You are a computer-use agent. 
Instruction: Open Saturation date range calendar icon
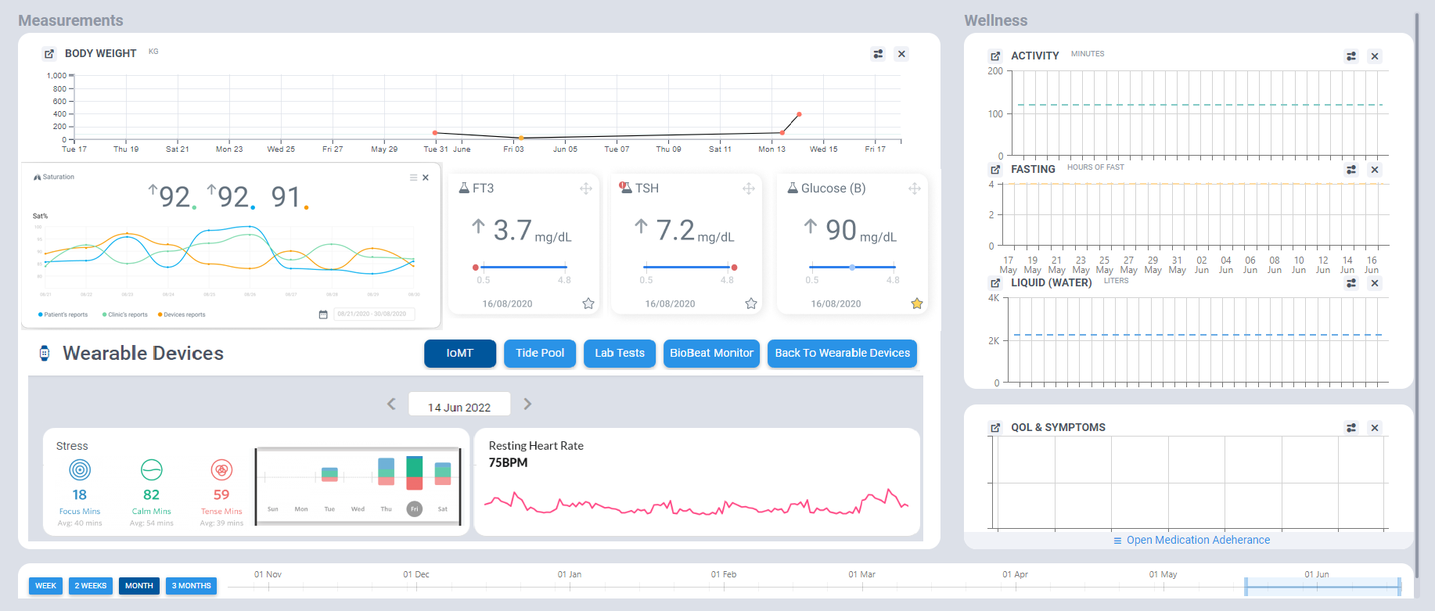[x=323, y=314]
